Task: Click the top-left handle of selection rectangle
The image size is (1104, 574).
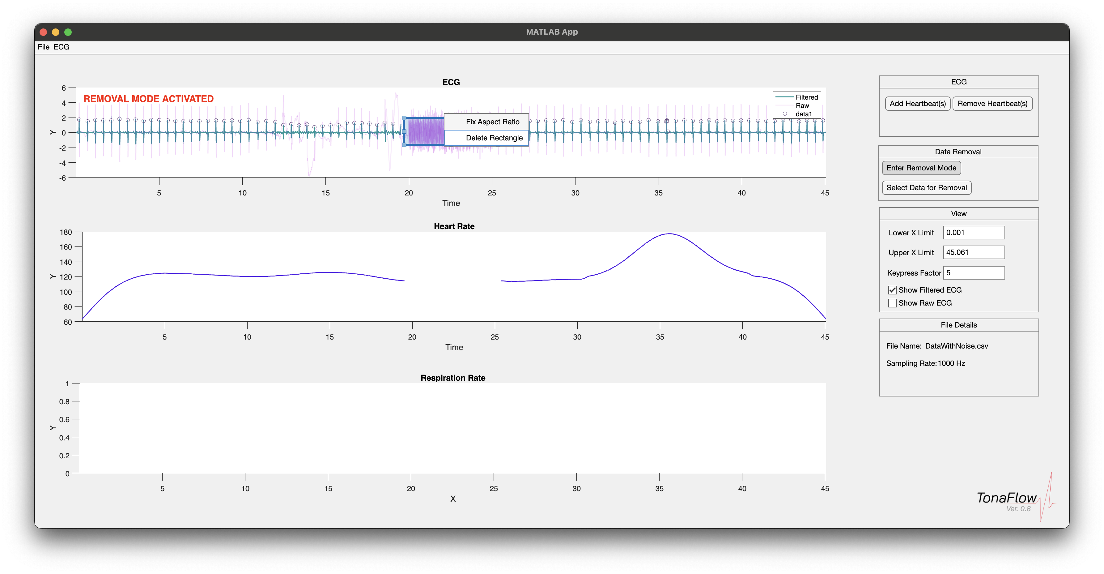Action: click(404, 118)
